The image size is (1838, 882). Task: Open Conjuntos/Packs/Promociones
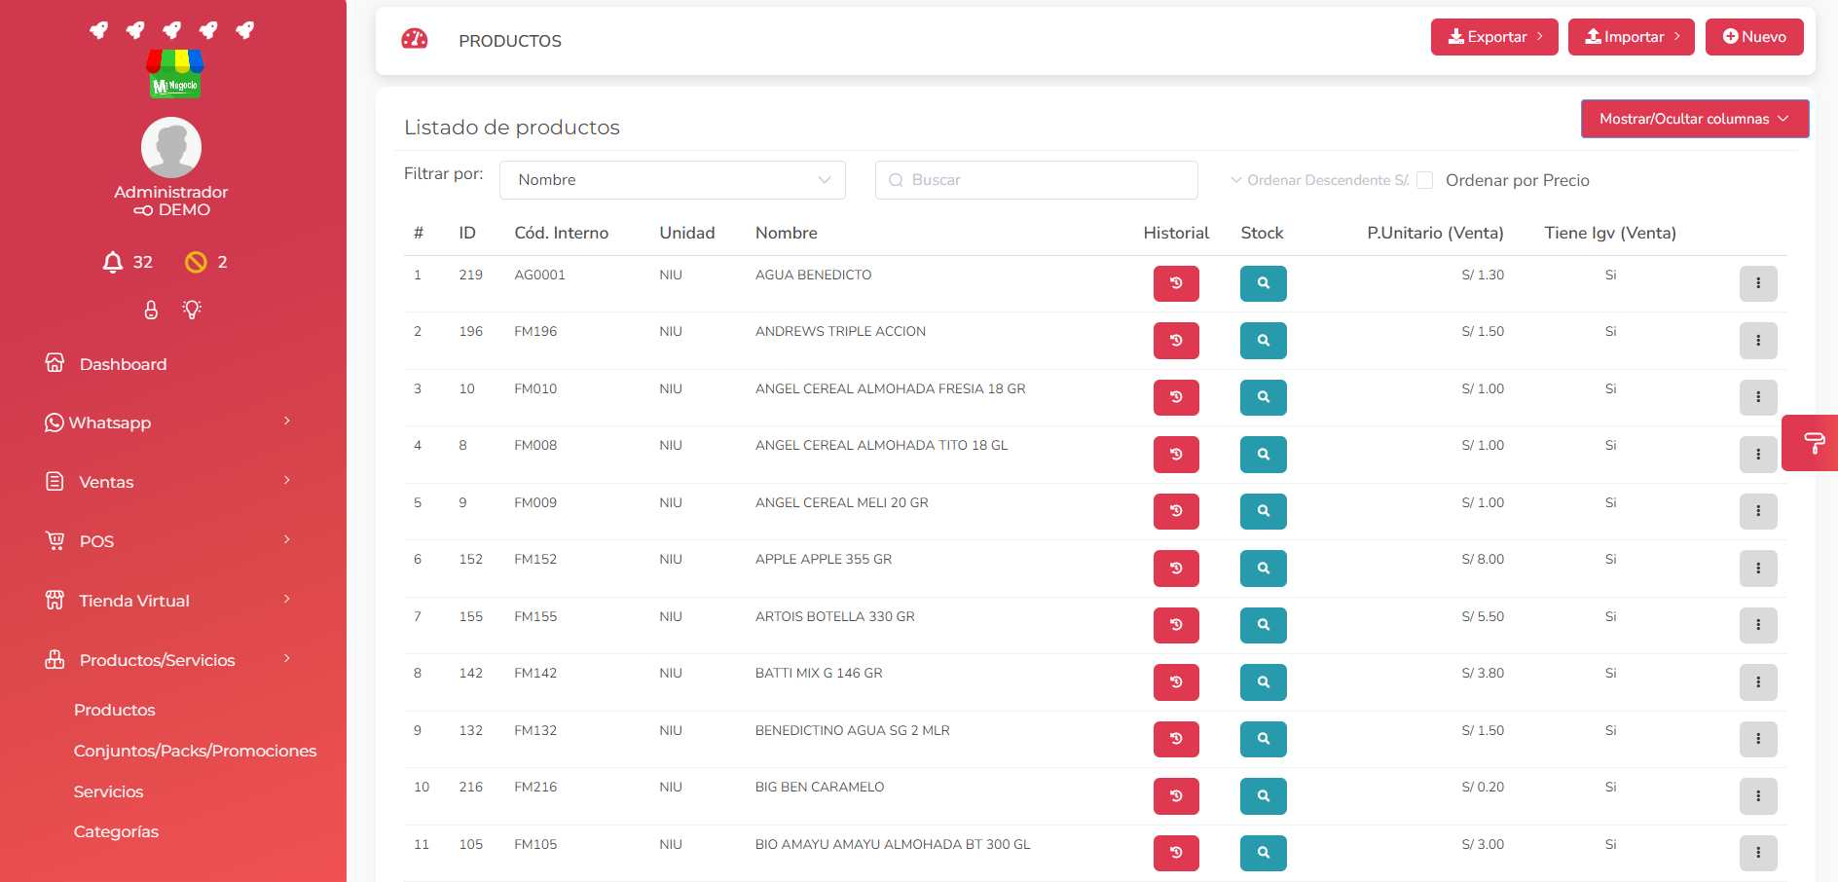click(195, 751)
